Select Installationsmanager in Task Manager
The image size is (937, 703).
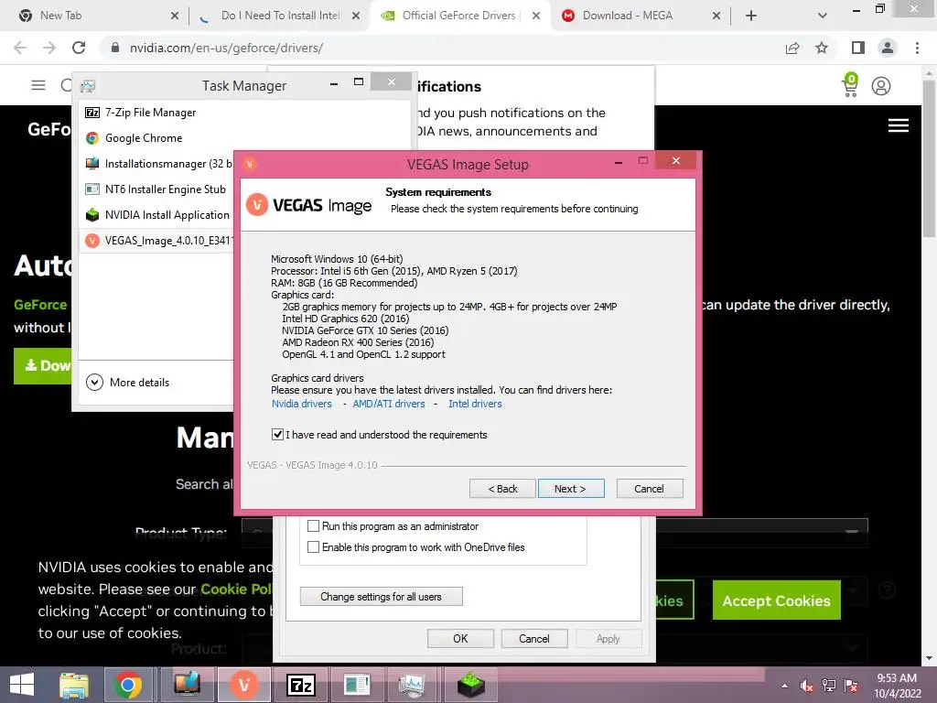click(x=156, y=164)
